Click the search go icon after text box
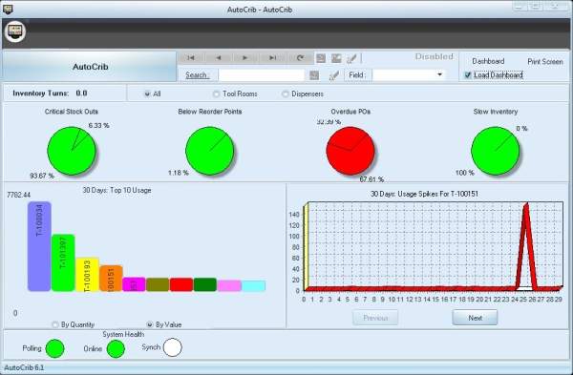The height and width of the screenshot is (375, 573). pos(314,75)
